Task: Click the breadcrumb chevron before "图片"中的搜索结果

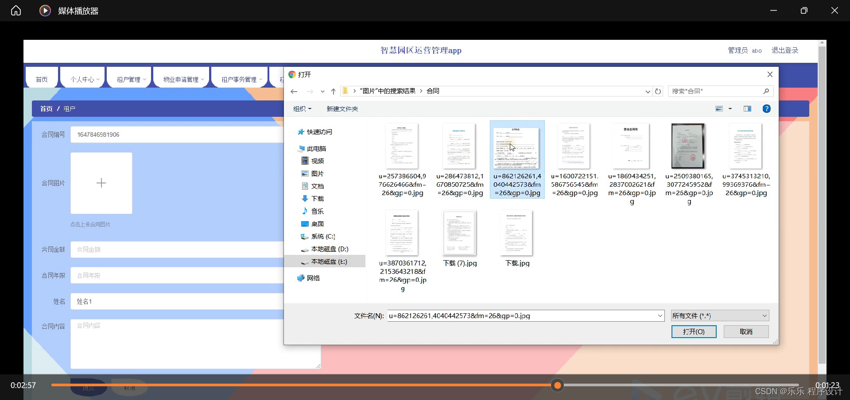Action: click(354, 91)
